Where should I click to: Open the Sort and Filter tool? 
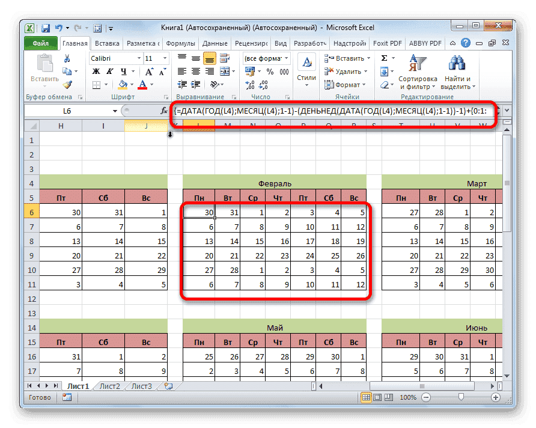pos(419,66)
